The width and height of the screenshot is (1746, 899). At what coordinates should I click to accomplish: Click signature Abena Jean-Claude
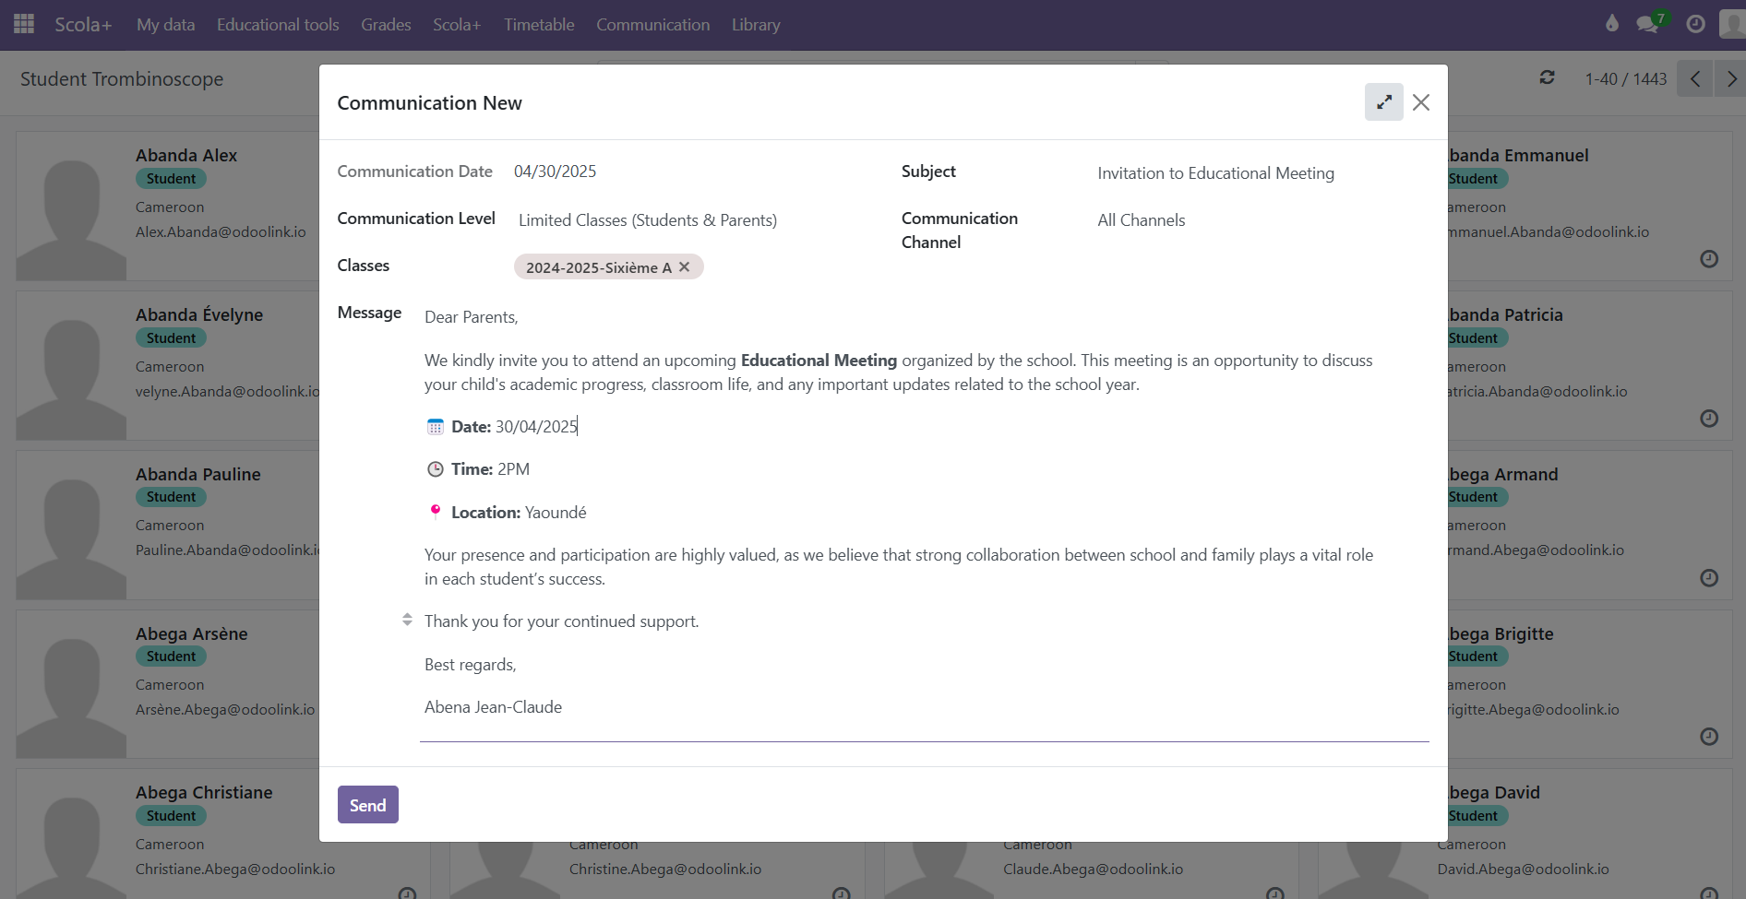click(493, 707)
